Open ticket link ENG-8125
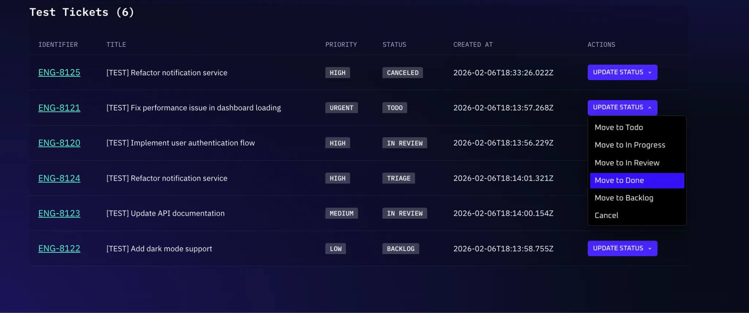This screenshot has width=749, height=313. [x=59, y=72]
